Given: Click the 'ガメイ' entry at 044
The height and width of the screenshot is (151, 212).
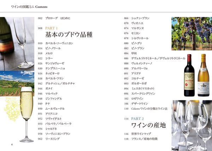Looking at the screenshot, I should pos(45,88).
